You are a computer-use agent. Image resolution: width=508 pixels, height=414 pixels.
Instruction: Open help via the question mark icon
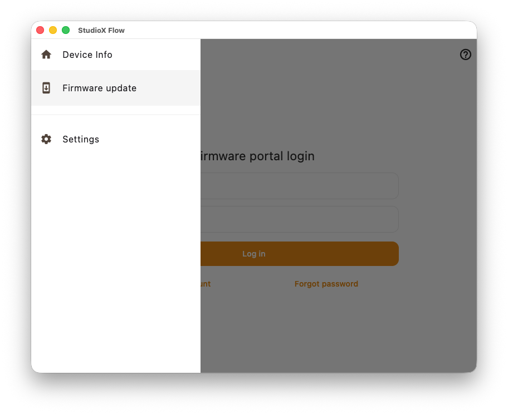pyautogui.click(x=466, y=55)
